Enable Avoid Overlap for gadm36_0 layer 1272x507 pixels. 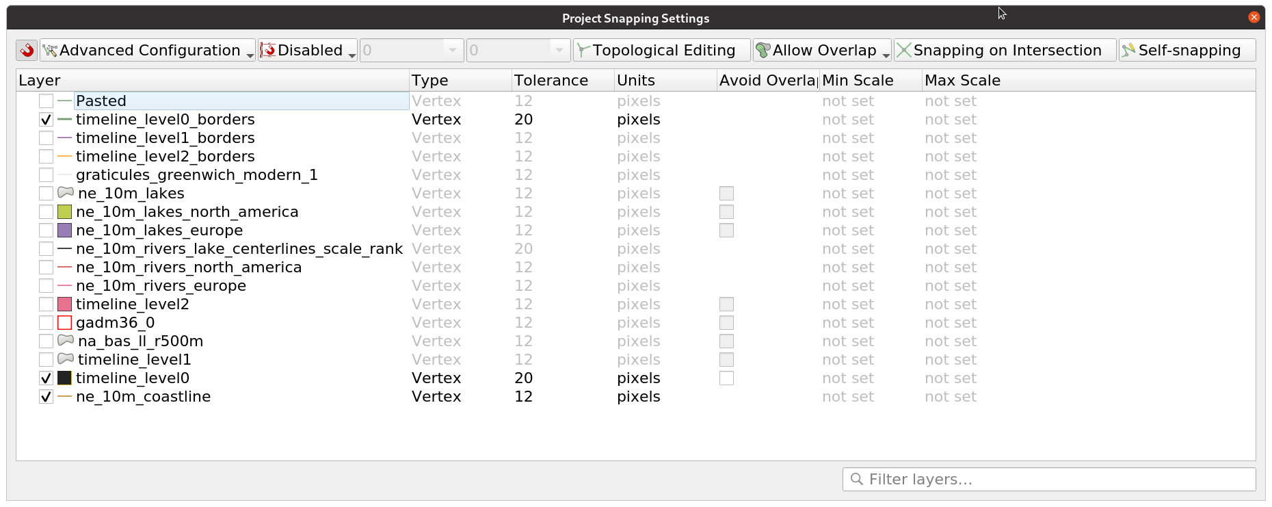pos(726,322)
